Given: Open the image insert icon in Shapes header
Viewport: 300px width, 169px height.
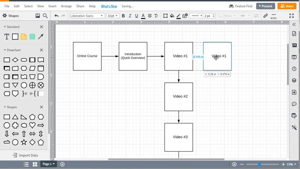Looking at the screenshot, I should pos(37,15).
